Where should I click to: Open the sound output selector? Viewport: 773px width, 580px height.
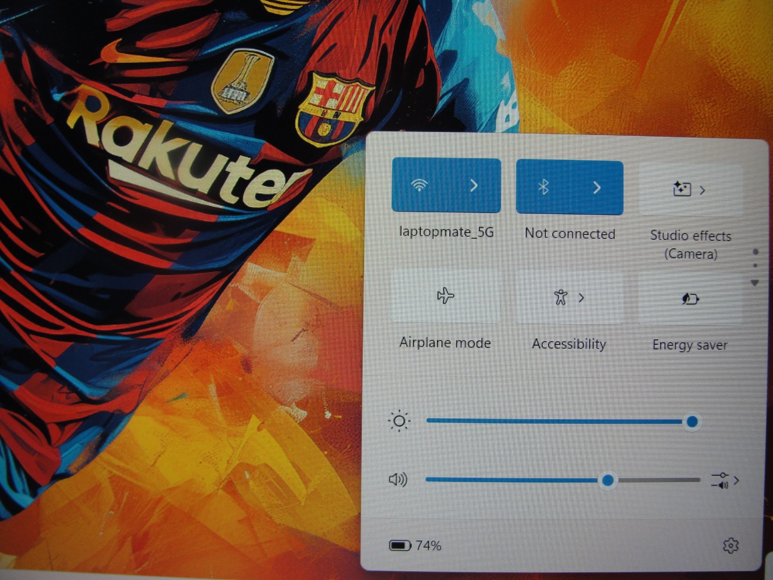click(x=725, y=481)
